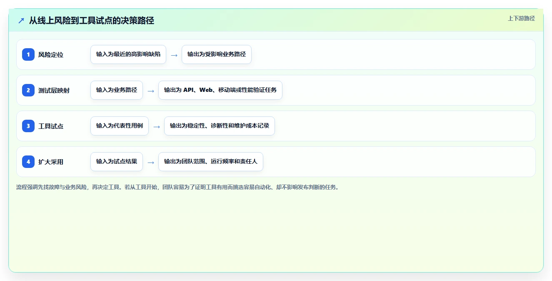
Task: Click the 上下游路径 label
Action: pos(521,18)
